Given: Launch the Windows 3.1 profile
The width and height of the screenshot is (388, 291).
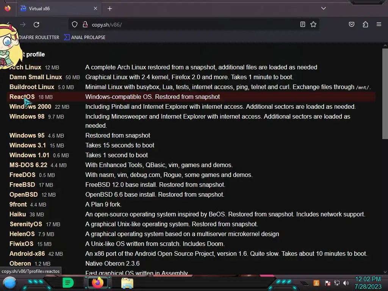Looking at the screenshot, I should pyautogui.click(x=27, y=145).
